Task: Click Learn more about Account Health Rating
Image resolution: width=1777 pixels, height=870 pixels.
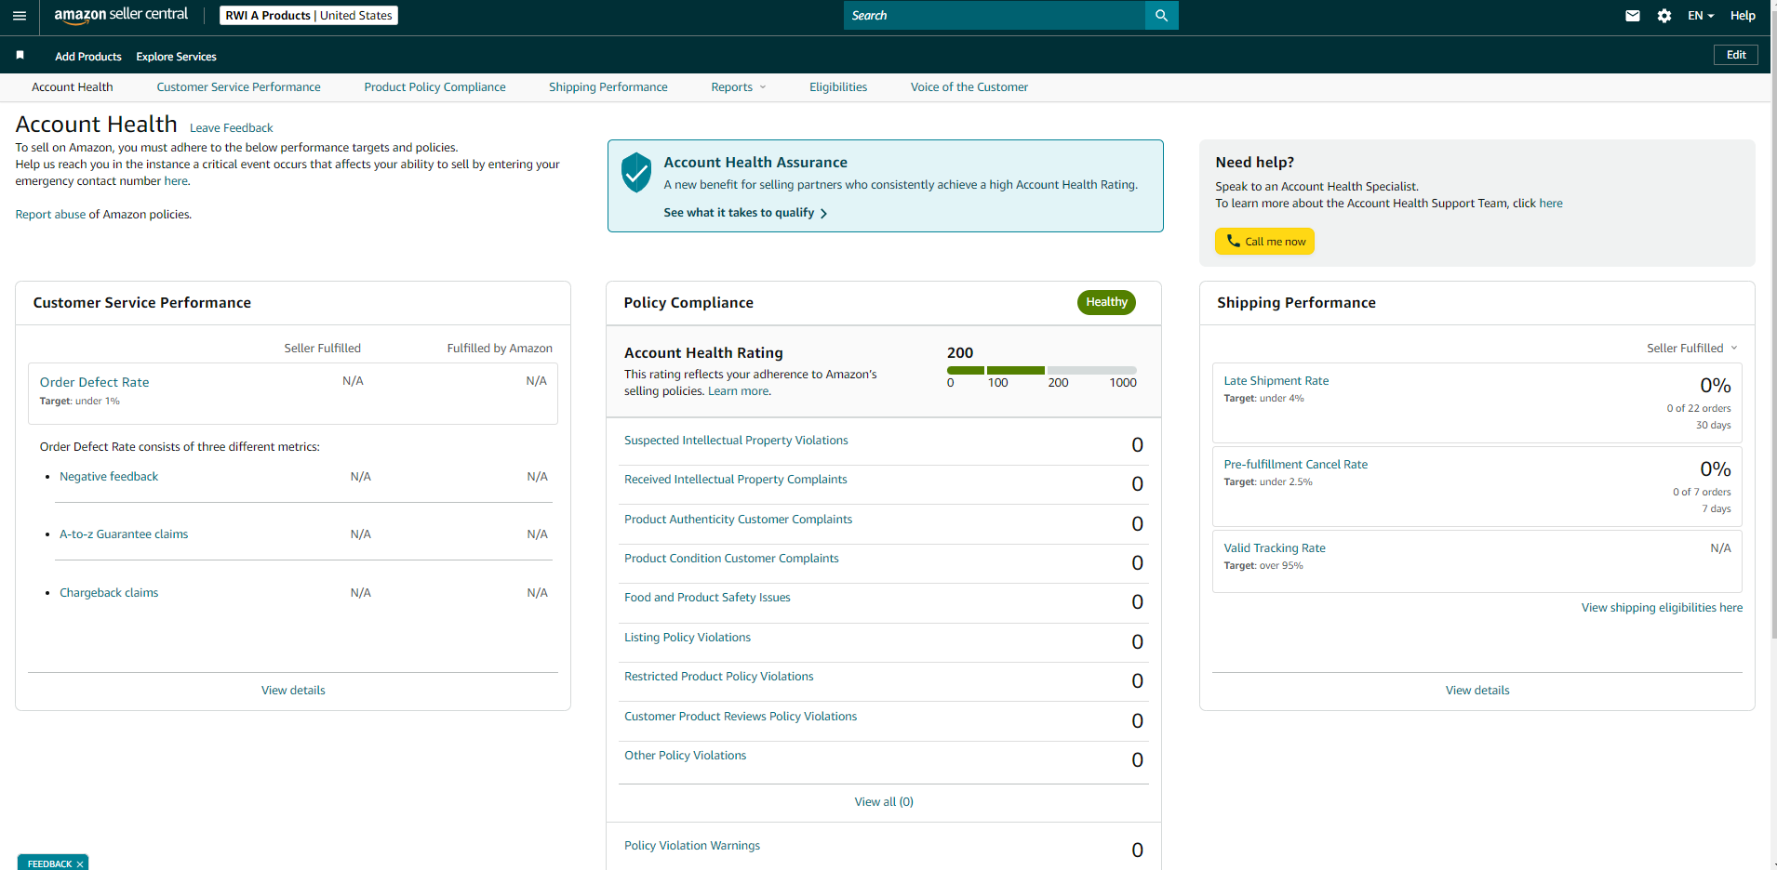Action: [x=739, y=391]
